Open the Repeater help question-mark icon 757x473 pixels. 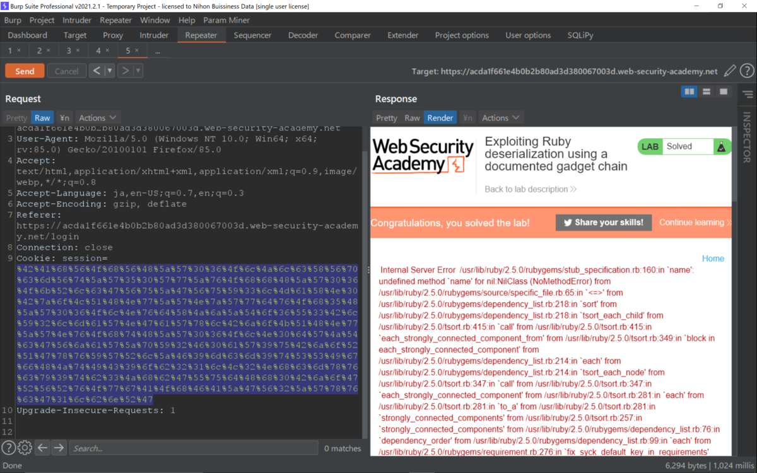747,71
